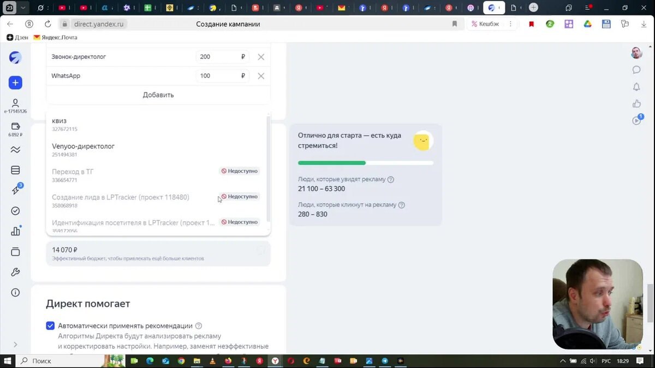Open Яндекс.Почта bookmark

[x=56, y=38]
